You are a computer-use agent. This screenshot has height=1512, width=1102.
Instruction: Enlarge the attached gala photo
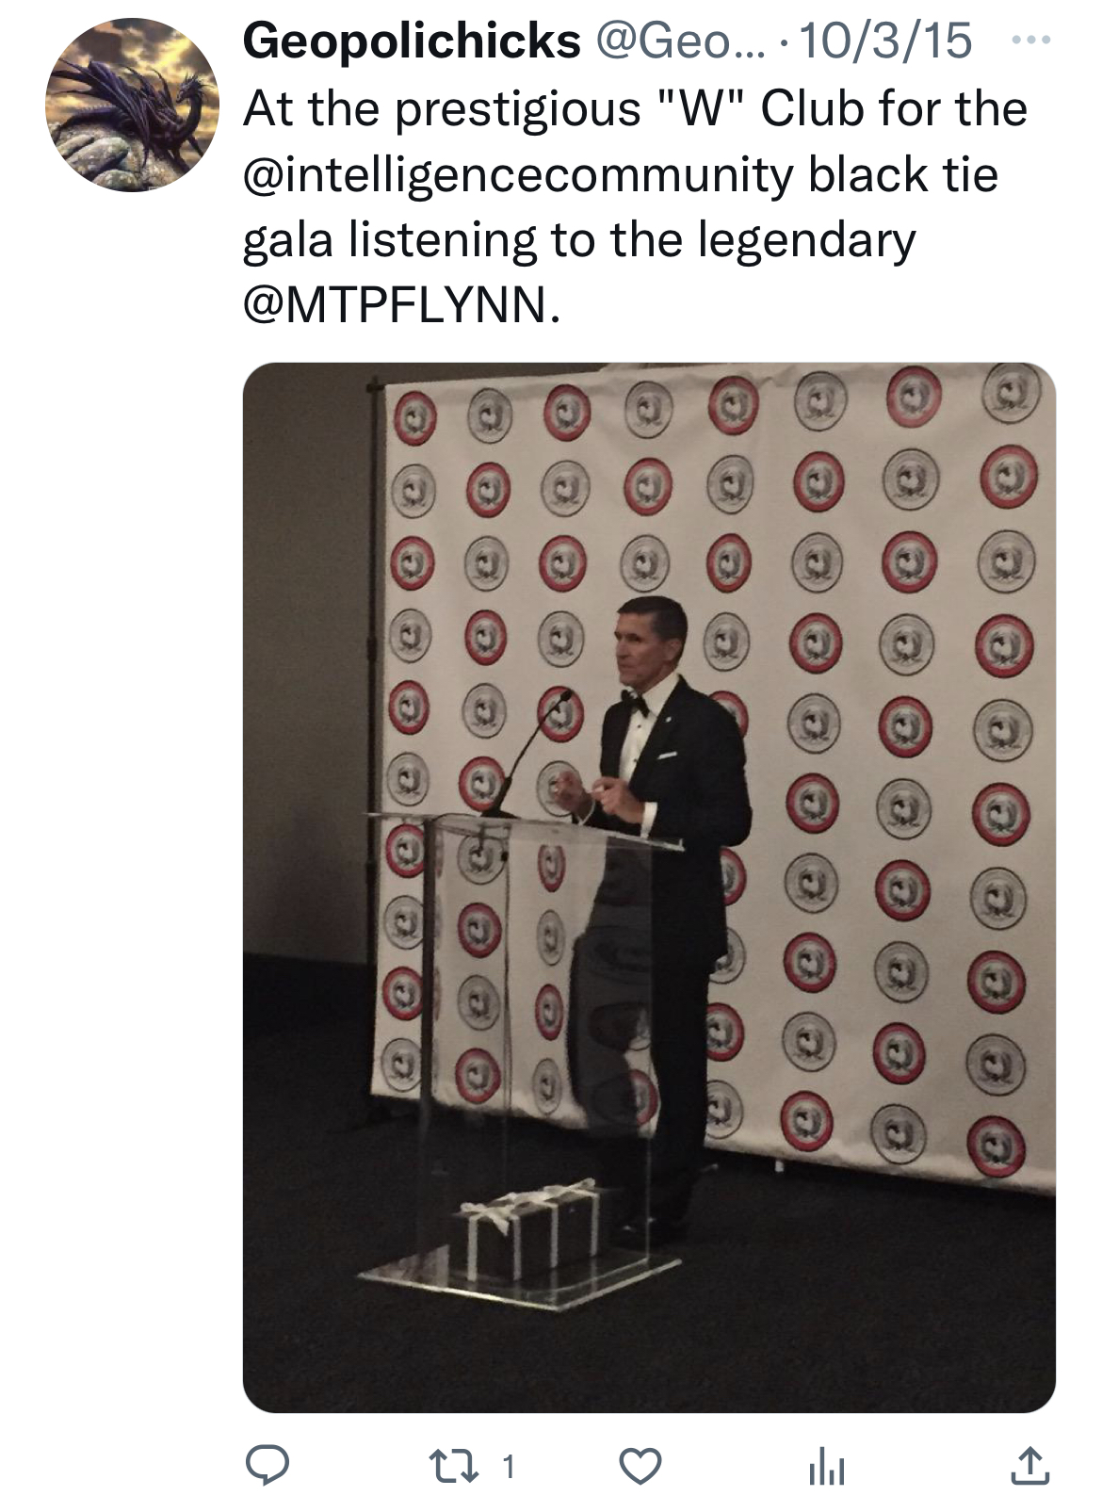(649, 887)
